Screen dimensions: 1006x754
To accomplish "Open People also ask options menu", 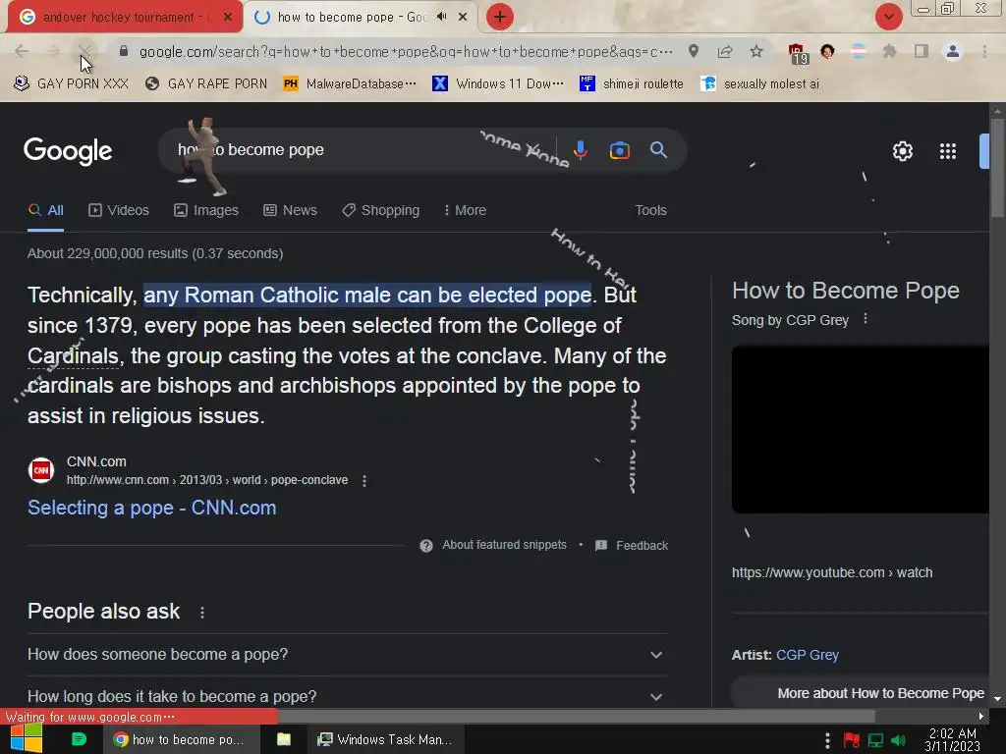I will coord(202,613).
